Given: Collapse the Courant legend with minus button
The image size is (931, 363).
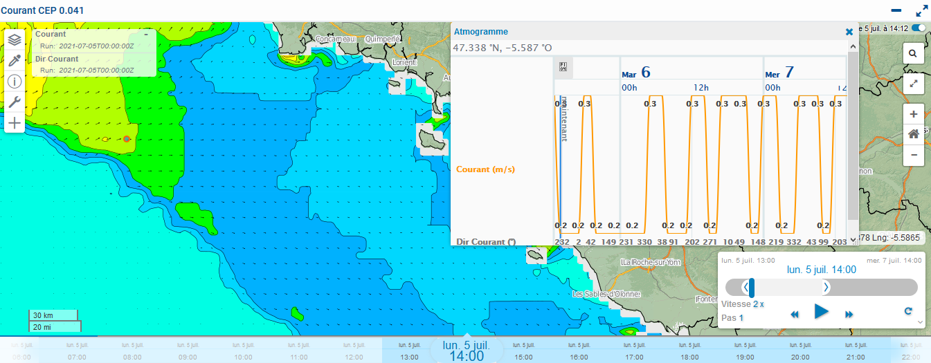Looking at the screenshot, I should pos(146,34).
